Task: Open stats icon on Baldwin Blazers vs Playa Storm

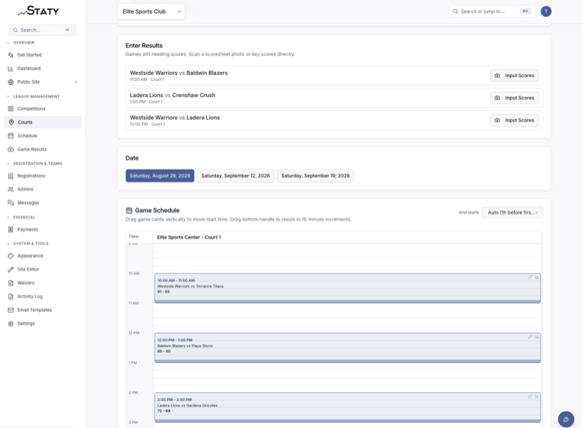Action: tap(537, 337)
